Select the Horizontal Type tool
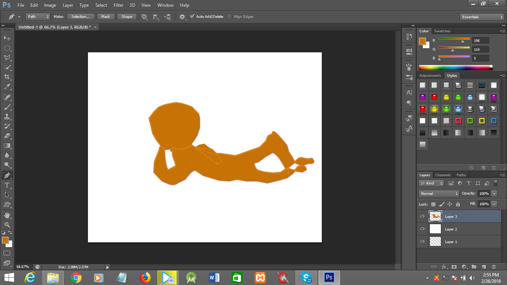This screenshot has width=507, height=285. tap(7, 185)
